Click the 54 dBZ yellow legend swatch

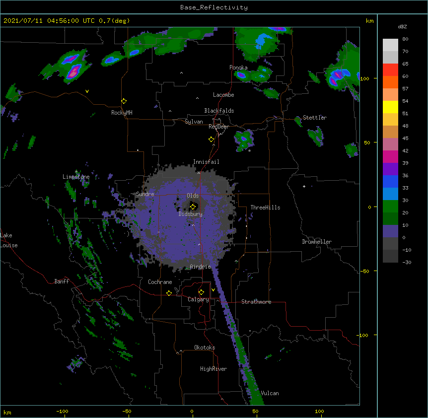pyautogui.click(x=390, y=107)
